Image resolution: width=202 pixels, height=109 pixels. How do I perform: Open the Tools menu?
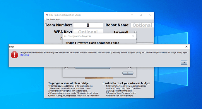click(52, 19)
